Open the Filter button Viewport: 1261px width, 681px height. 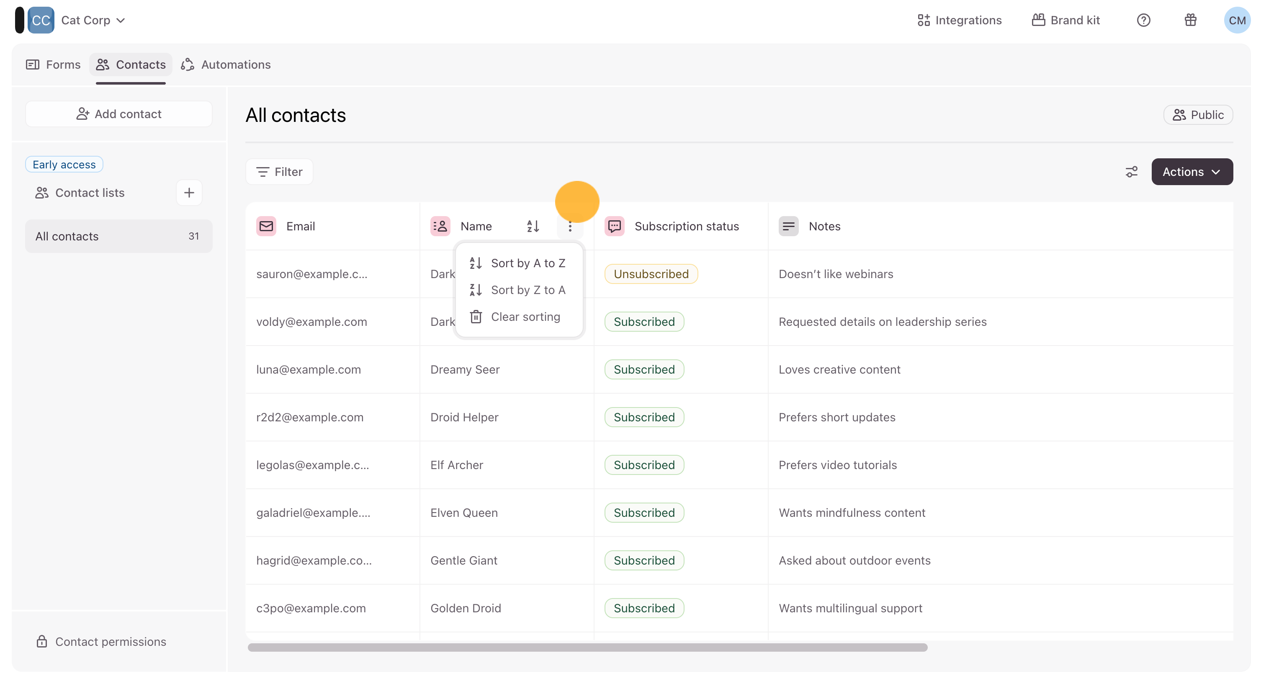(280, 172)
